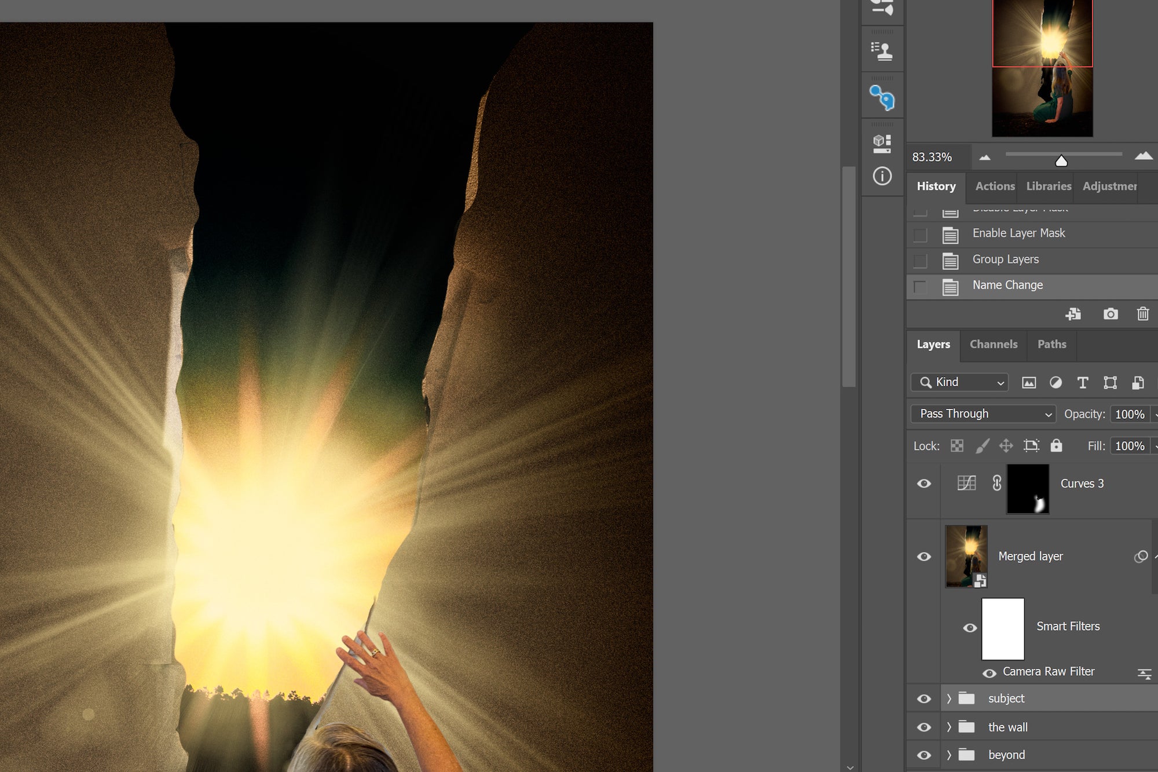This screenshot has width=1158, height=772.
Task: Expand the beyond group
Action: pyautogui.click(x=948, y=755)
